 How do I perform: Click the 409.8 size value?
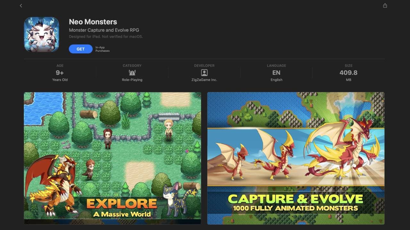[348, 73]
